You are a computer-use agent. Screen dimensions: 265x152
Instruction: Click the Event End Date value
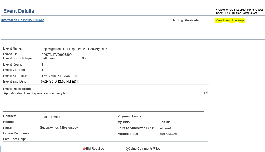[59, 82]
